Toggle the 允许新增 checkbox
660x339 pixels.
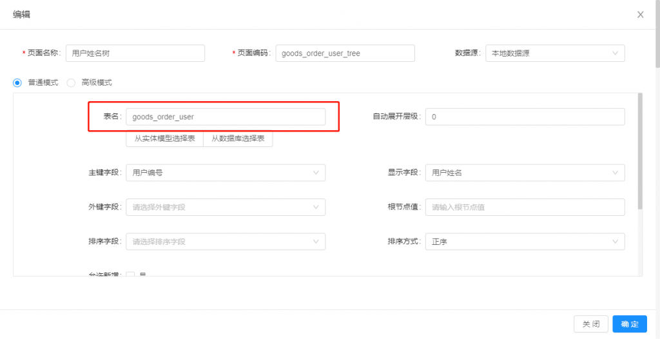tap(130, 275)
